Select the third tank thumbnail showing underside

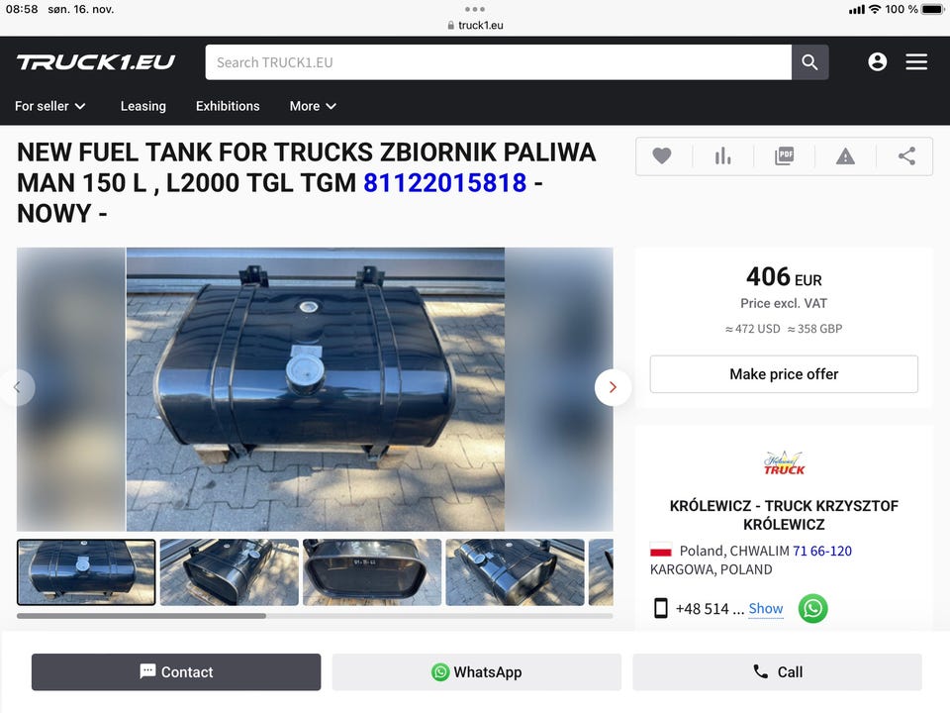tap(372, 572)
